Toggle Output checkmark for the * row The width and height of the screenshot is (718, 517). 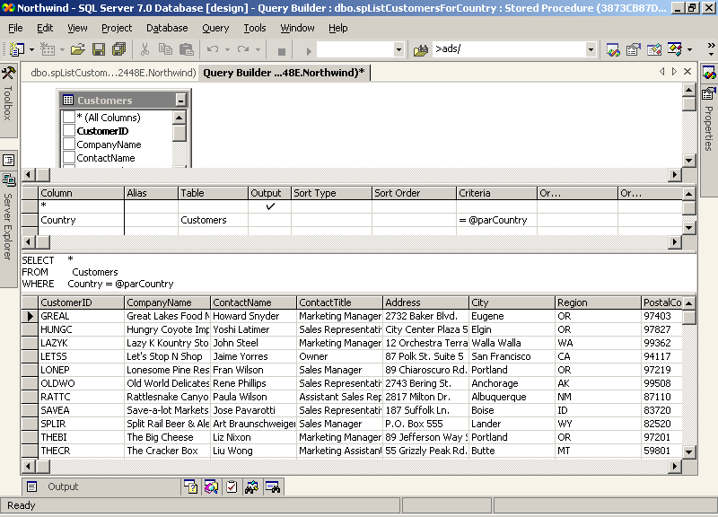click(x=270, y=206)
